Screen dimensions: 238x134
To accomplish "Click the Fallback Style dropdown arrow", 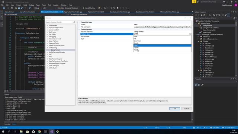I will 190,34.
